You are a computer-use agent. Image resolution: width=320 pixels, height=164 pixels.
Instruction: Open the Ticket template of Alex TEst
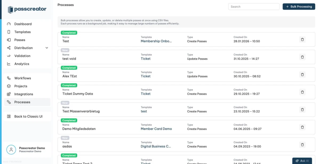pos(146,76)
